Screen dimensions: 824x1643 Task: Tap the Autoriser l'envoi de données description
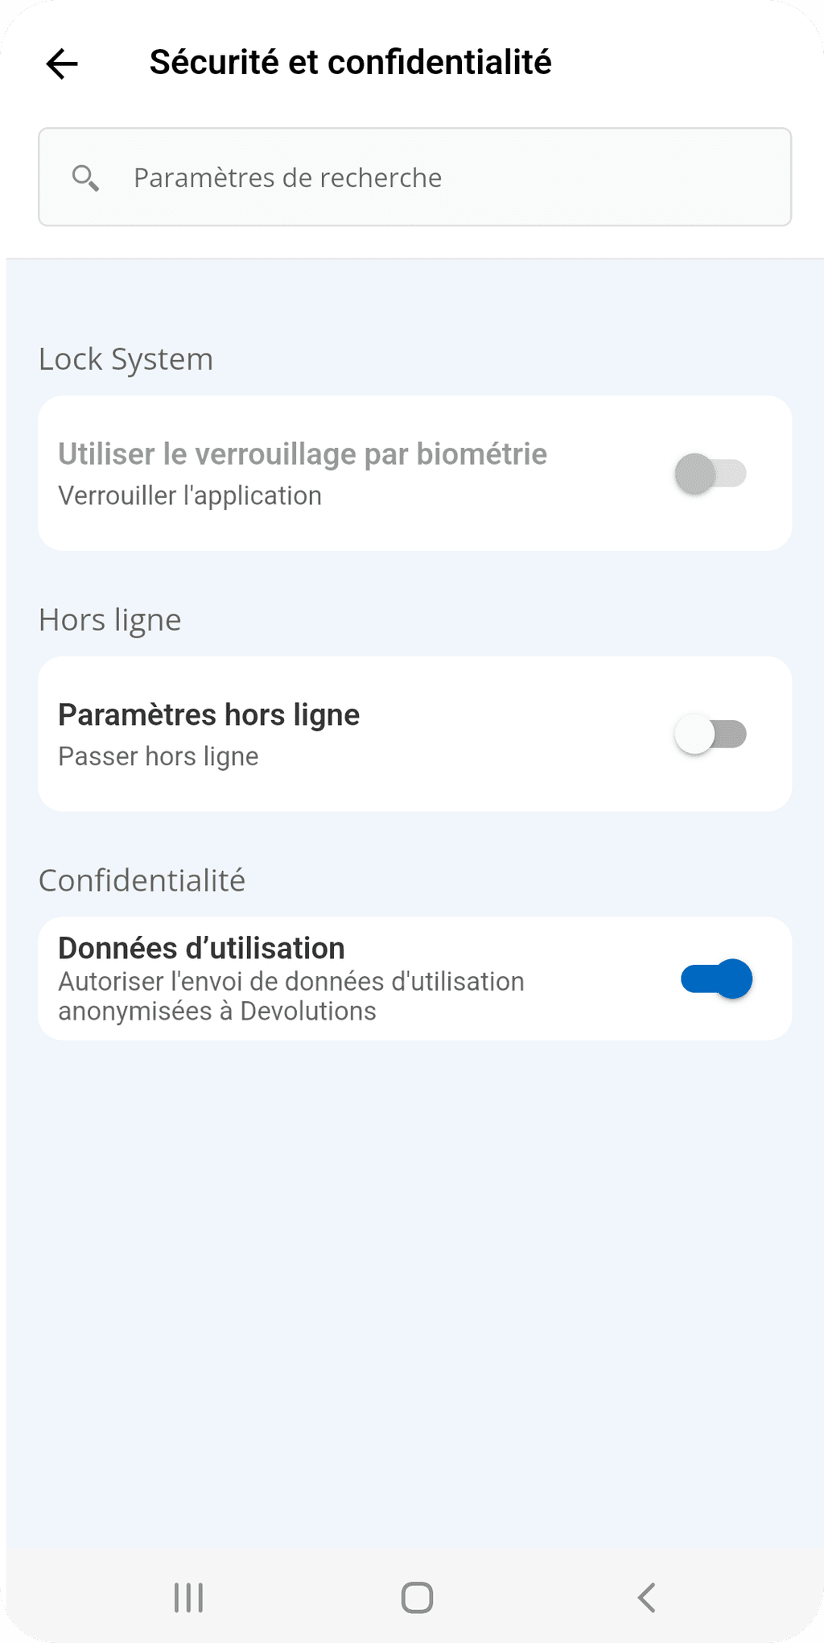pyautogui.click(x=291, y=982)
